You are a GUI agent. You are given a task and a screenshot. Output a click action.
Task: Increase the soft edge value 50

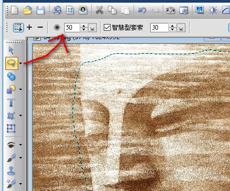tap(84, 26)
